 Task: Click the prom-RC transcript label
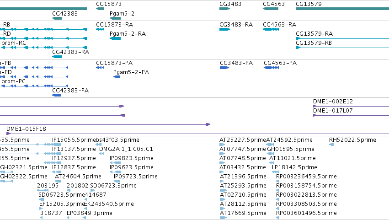tap(14, 43)
